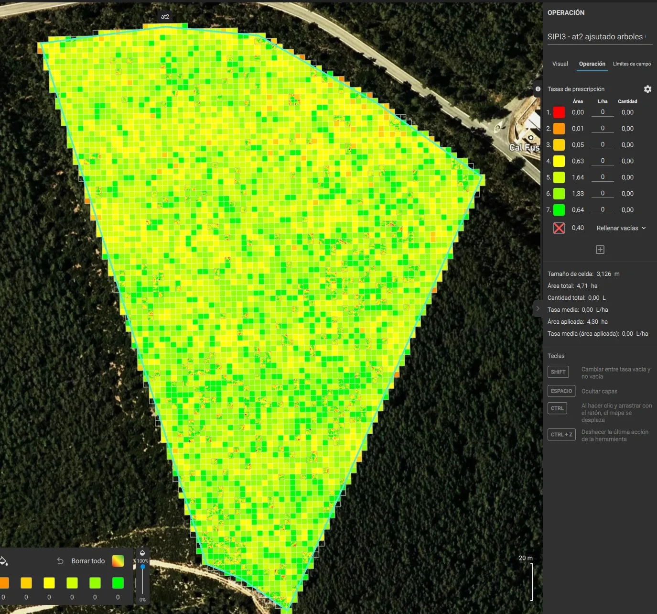Click the undo arrow in bottom toolbar
The width and height of the screenshot is (657, 614).
click(60, 561)
